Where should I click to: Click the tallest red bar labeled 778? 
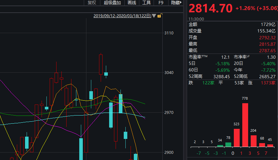click(x=245, y=125)
